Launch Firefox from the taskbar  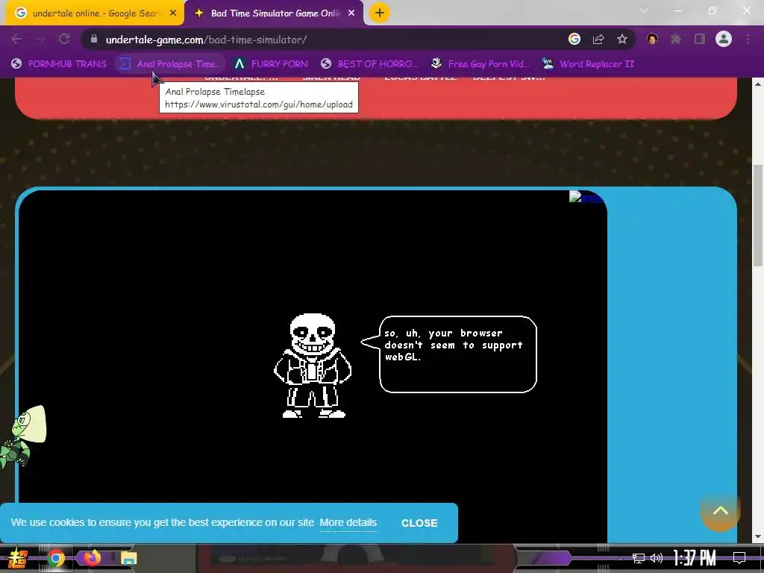(91, 557)
